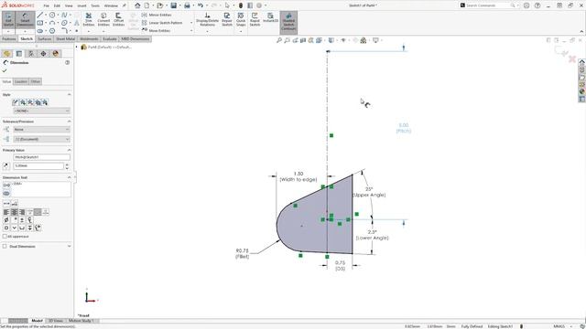The image size is (586, 329).
Task: Open the Tools menu
Action: coord(95,5)
